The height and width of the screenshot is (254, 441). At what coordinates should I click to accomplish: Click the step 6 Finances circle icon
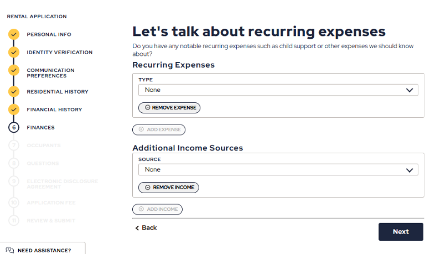point(13,127)
